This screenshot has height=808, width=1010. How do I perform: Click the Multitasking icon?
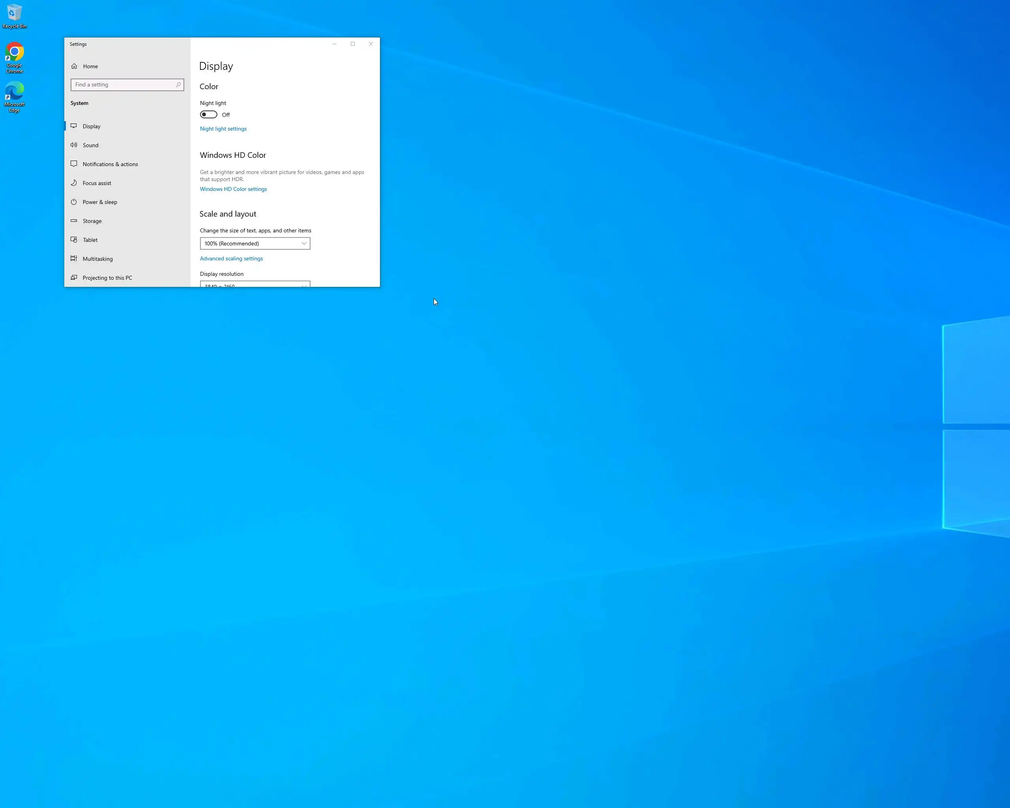tap(73, 258)
